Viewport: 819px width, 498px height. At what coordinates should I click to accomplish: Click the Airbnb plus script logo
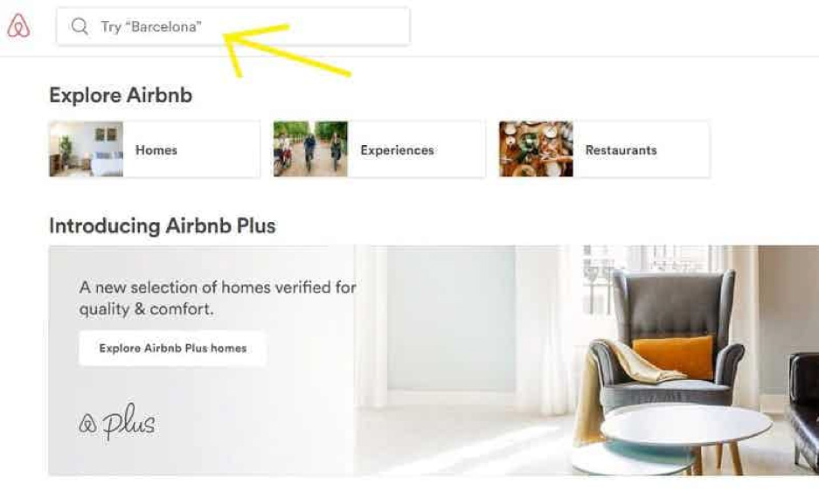(117, 422)
